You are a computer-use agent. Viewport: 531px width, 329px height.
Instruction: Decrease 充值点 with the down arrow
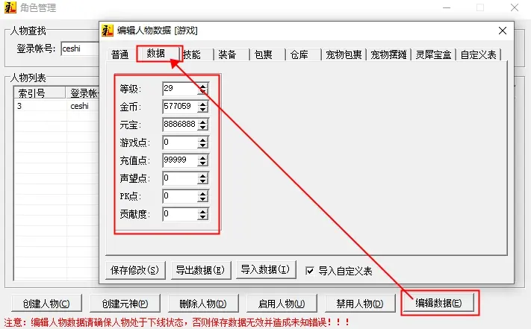(x=202, y=163)
